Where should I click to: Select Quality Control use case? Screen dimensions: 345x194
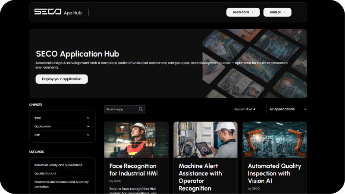tap(45, 173)
